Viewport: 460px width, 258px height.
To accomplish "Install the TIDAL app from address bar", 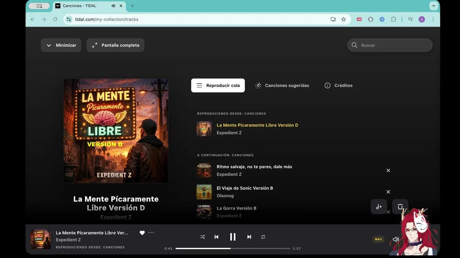I will pos(333,19).
